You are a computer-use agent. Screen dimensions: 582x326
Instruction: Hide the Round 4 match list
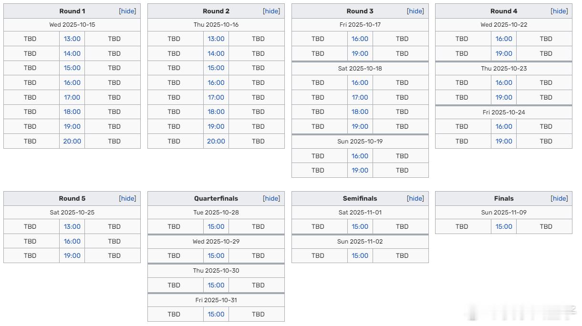559,11
